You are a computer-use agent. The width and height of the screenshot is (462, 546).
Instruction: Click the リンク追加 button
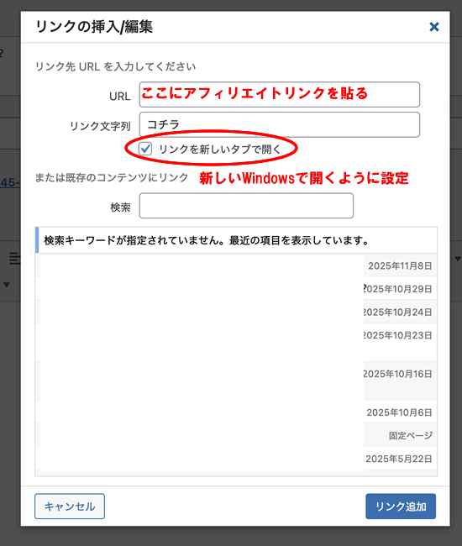click(x=401, y=506)
